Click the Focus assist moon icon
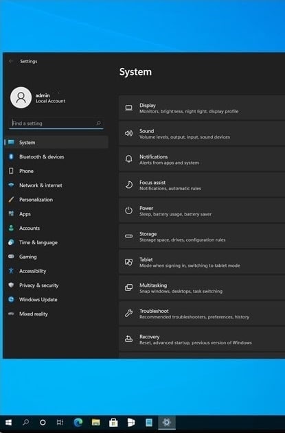 [x=129, y=185]
